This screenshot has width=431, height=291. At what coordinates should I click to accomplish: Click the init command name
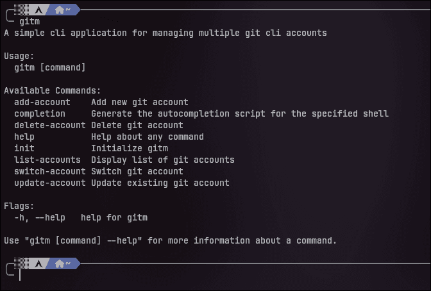point(24,148)
